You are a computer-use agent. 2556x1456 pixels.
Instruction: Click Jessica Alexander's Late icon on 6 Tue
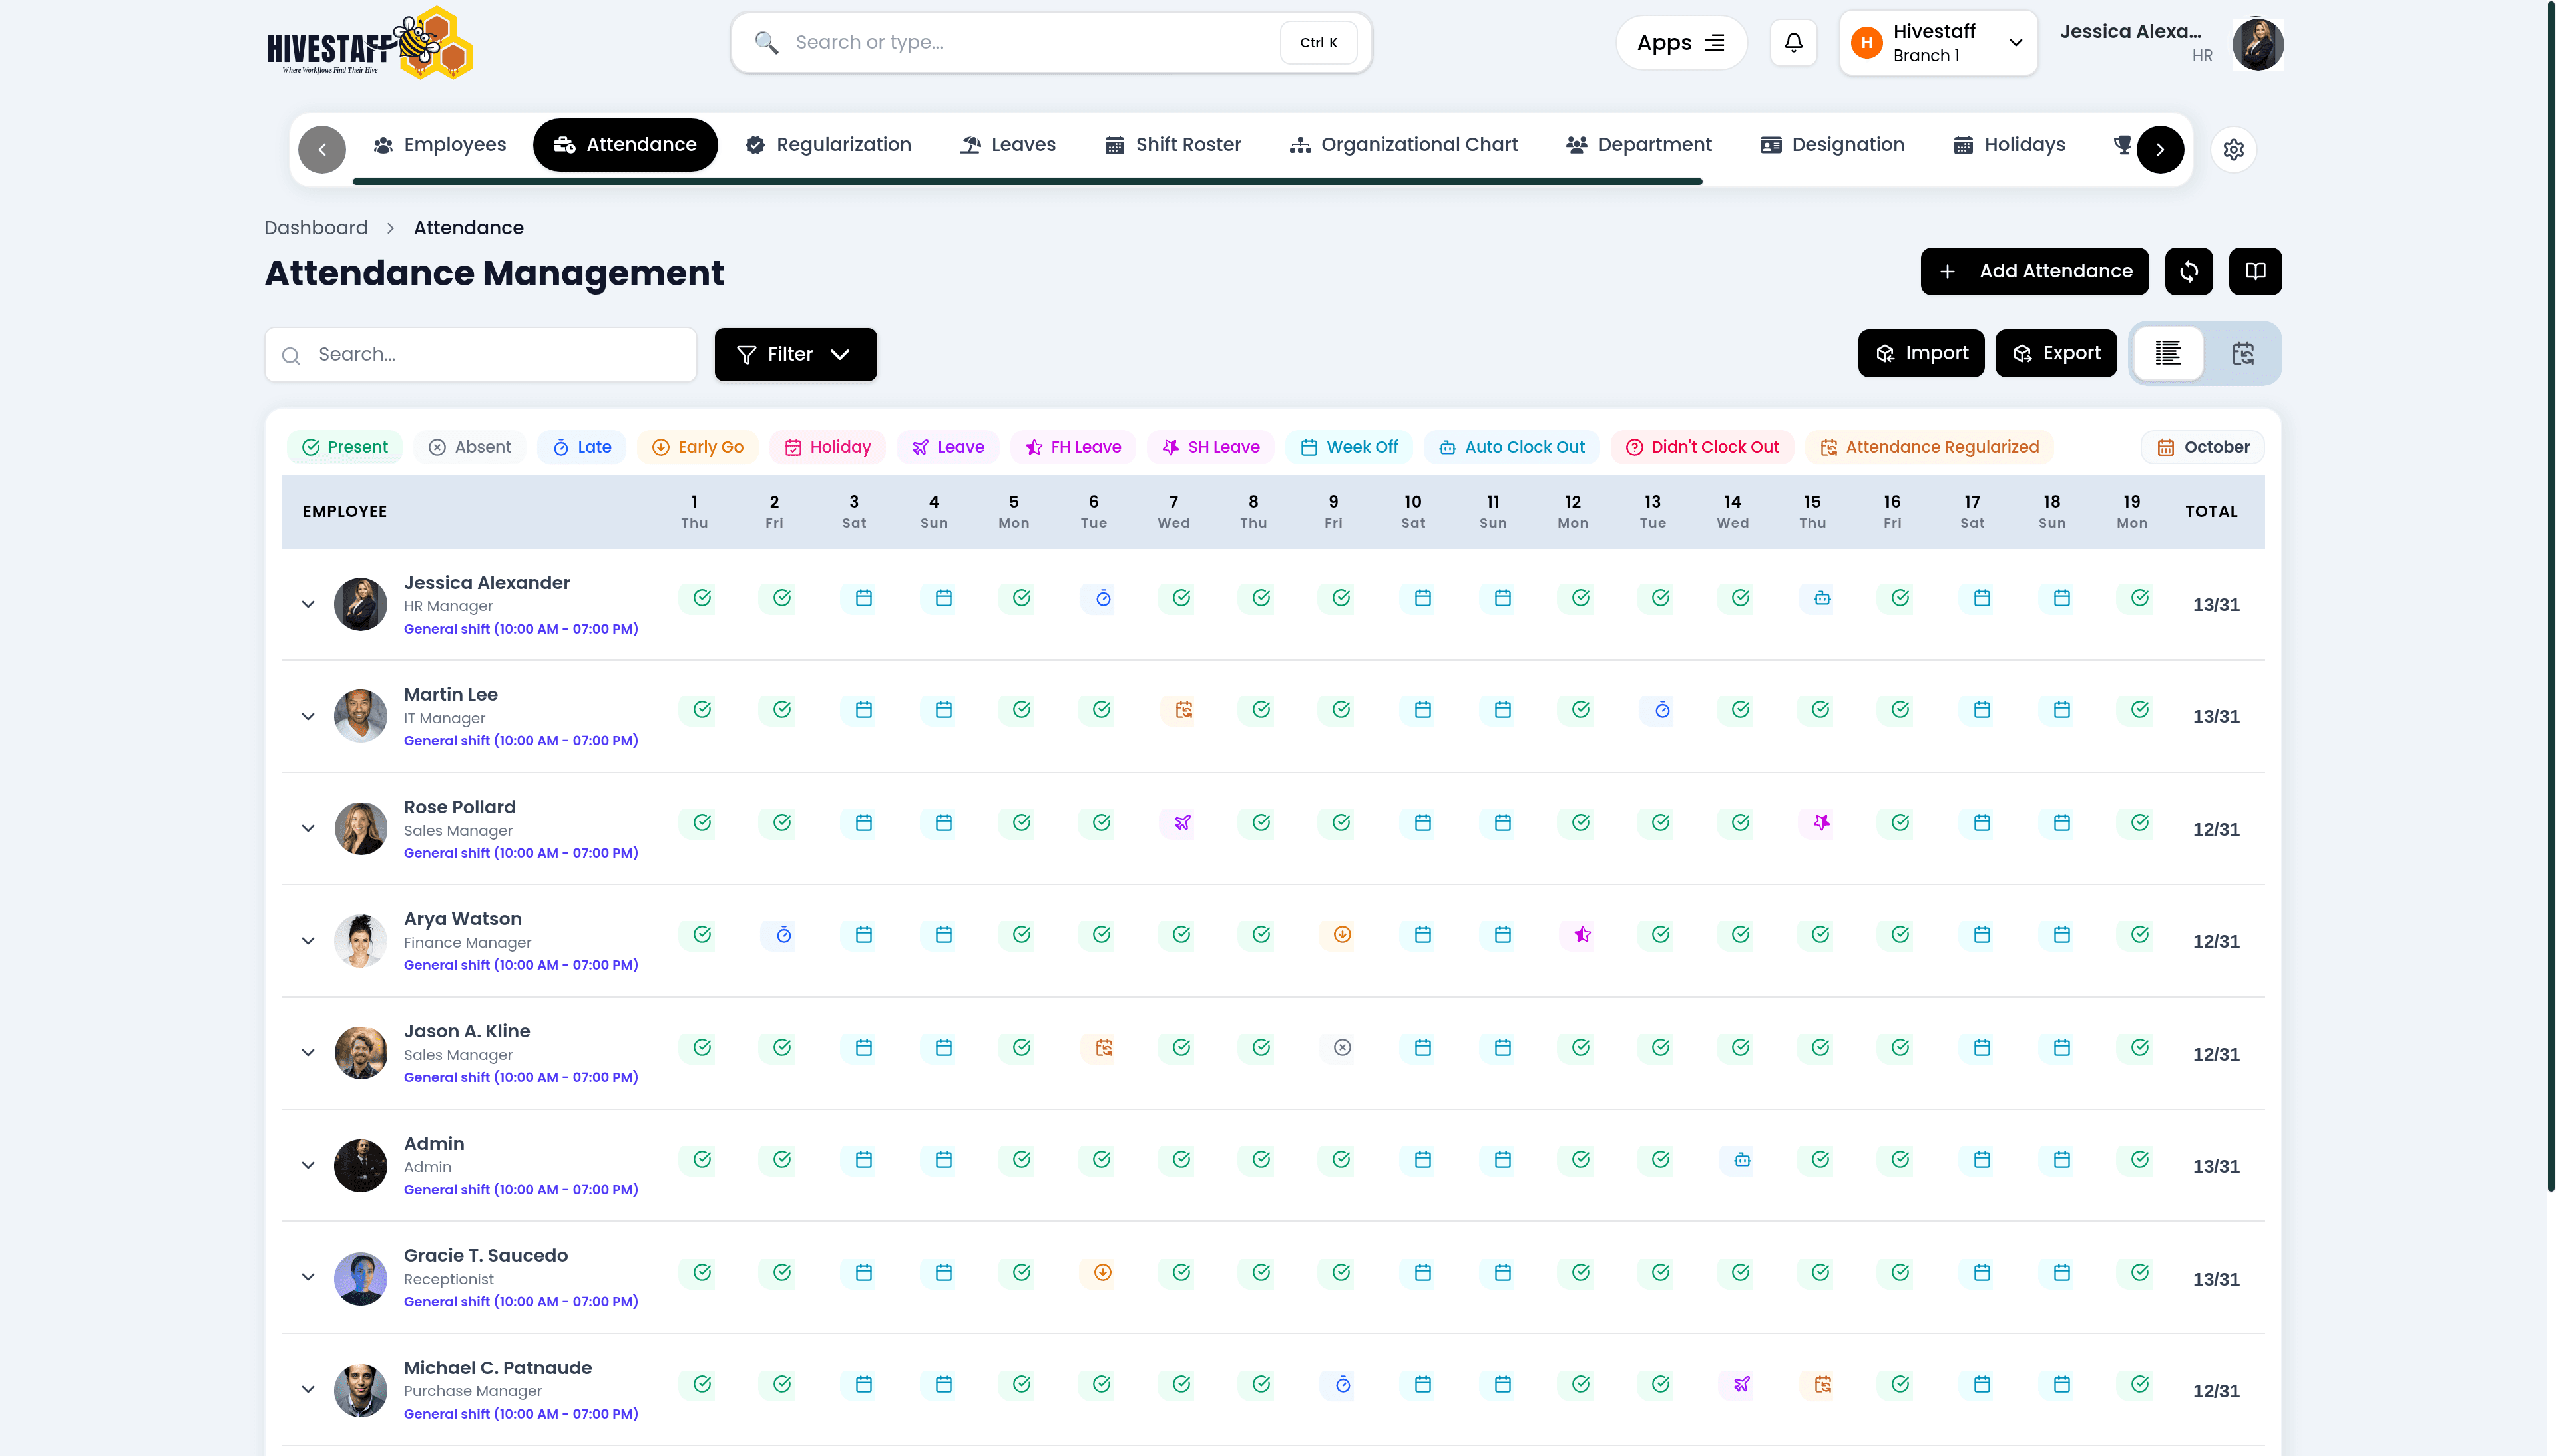pos(1102,598)
